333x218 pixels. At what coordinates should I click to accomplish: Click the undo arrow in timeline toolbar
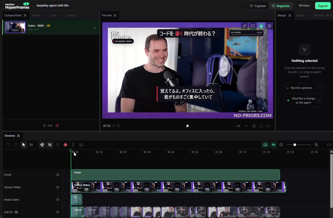tap(8, 145)
